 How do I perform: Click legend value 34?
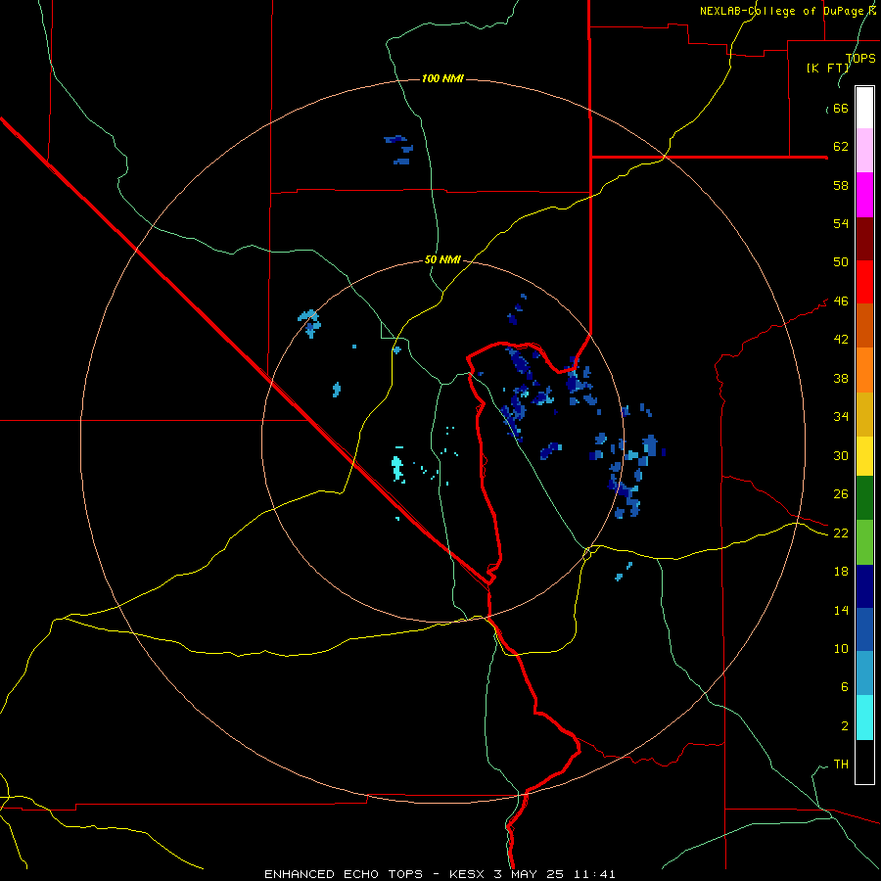(841, 416)
